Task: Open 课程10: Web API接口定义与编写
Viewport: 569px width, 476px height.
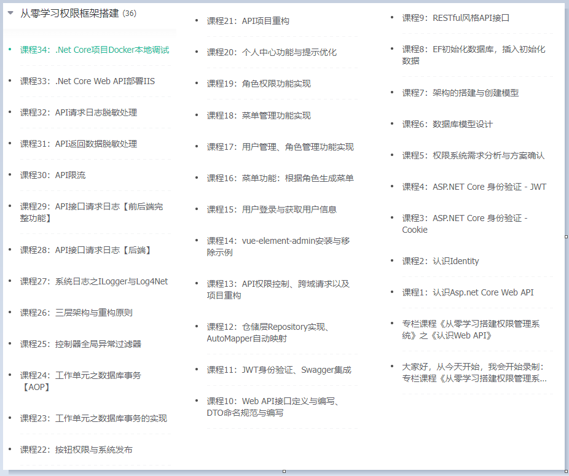Action: (x=273, y=407)
